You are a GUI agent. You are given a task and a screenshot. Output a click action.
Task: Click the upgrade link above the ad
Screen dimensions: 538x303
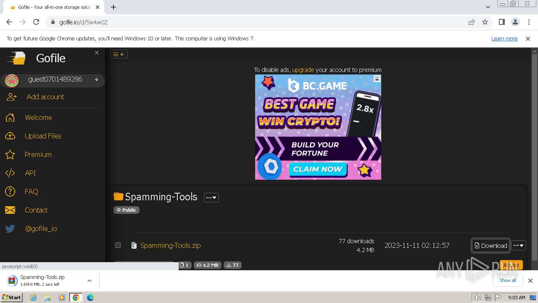click(303, 70)
